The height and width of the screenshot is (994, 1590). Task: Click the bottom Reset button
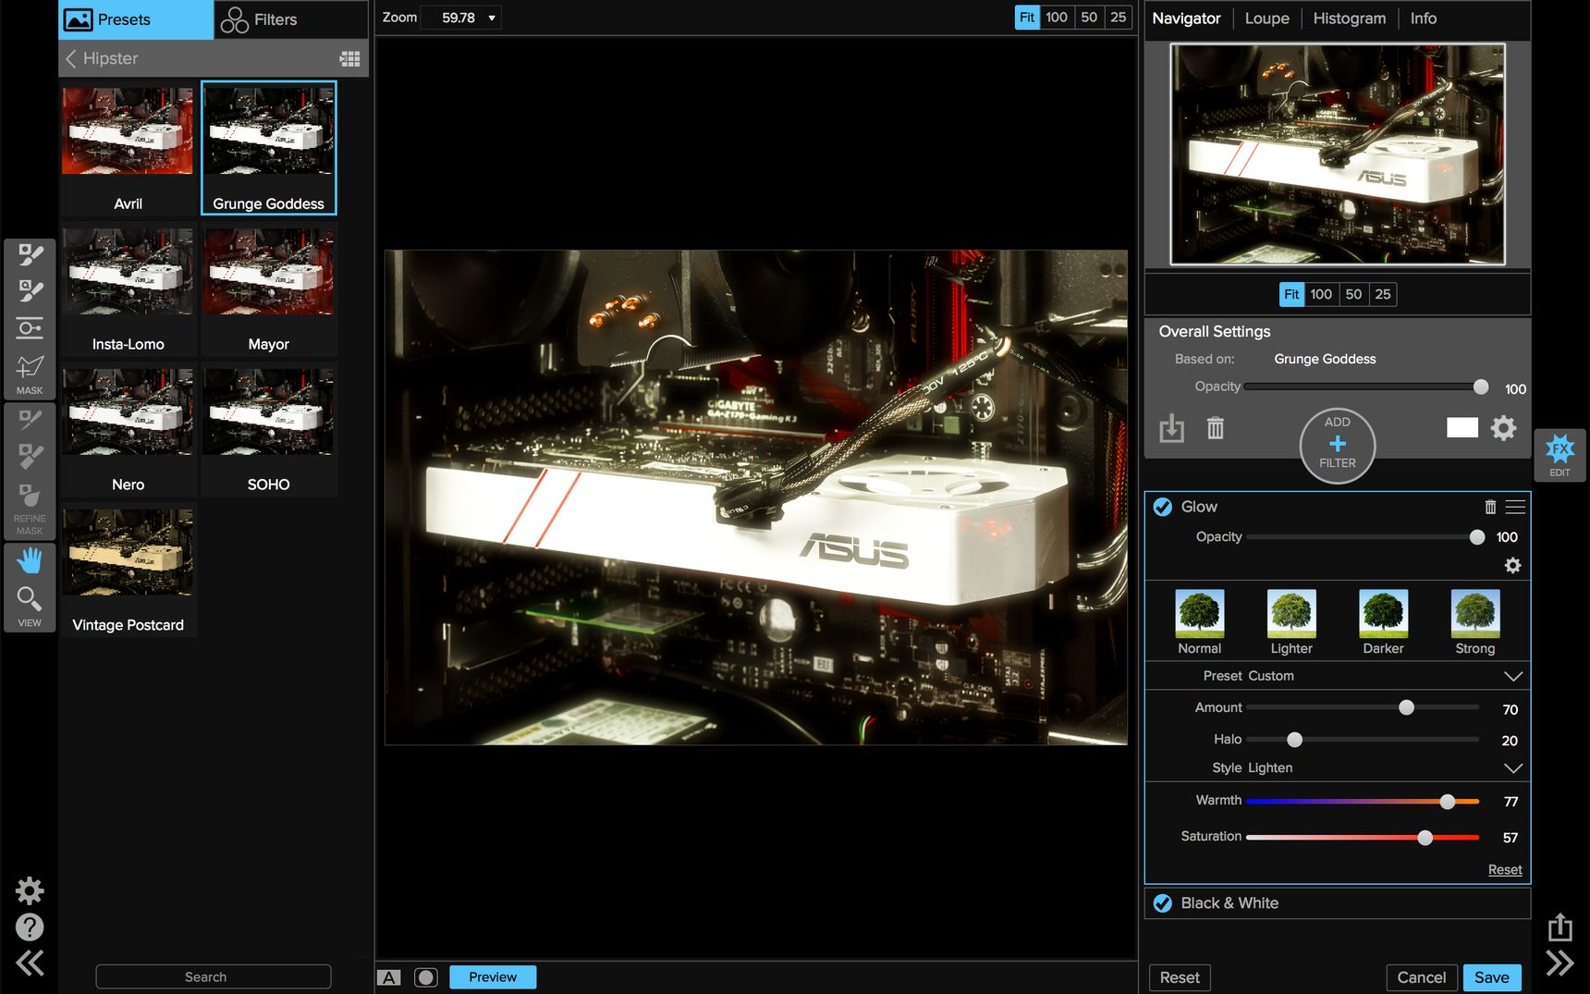click(1180, 977)
